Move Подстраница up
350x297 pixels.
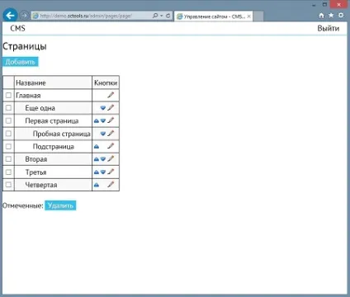[x=97, y=147]
